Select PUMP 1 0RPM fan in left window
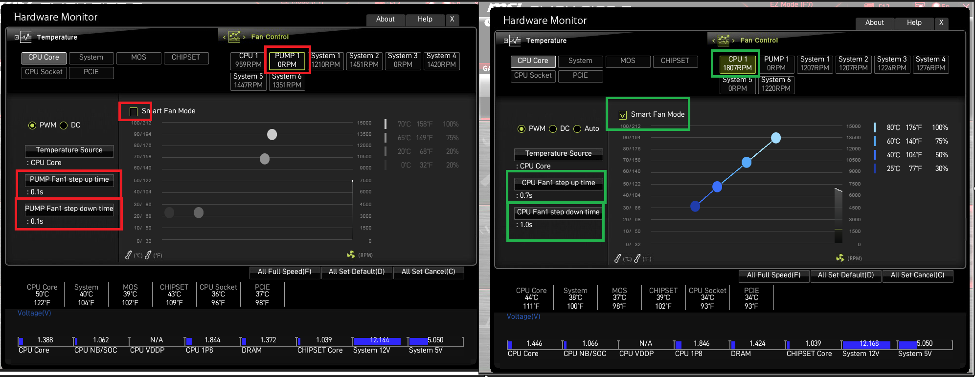975x377 pixels. pos(287,60)
